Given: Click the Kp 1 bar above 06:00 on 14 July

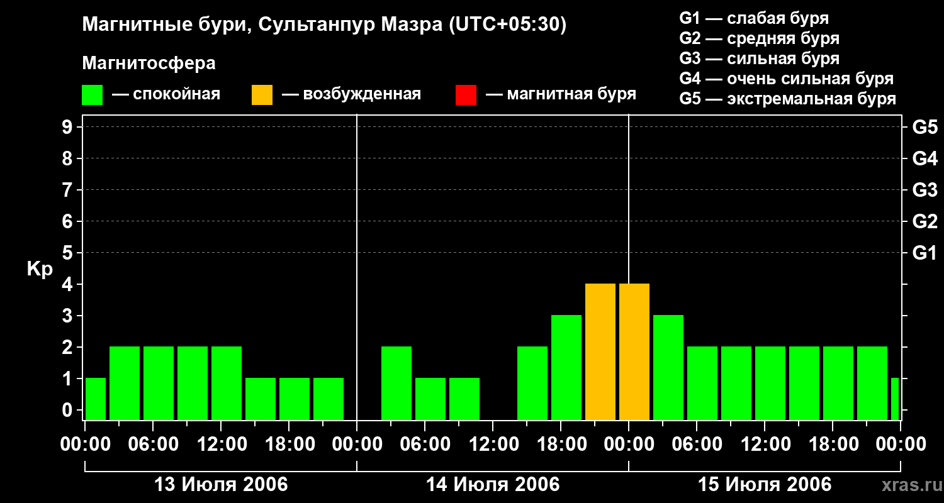Looking at the screenshot, I should pyautogui.click(x=430, y=399).
